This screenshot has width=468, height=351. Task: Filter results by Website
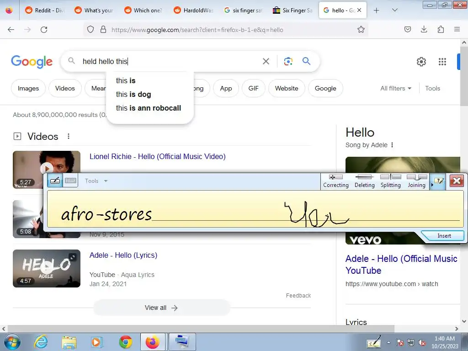click(287, 88)
